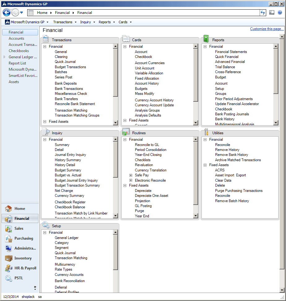Image resolution: width=286 pixels, height=301 pixels.
Task: Click the date 12/3/2014 in status bar
Action: [x=11, y=297]
